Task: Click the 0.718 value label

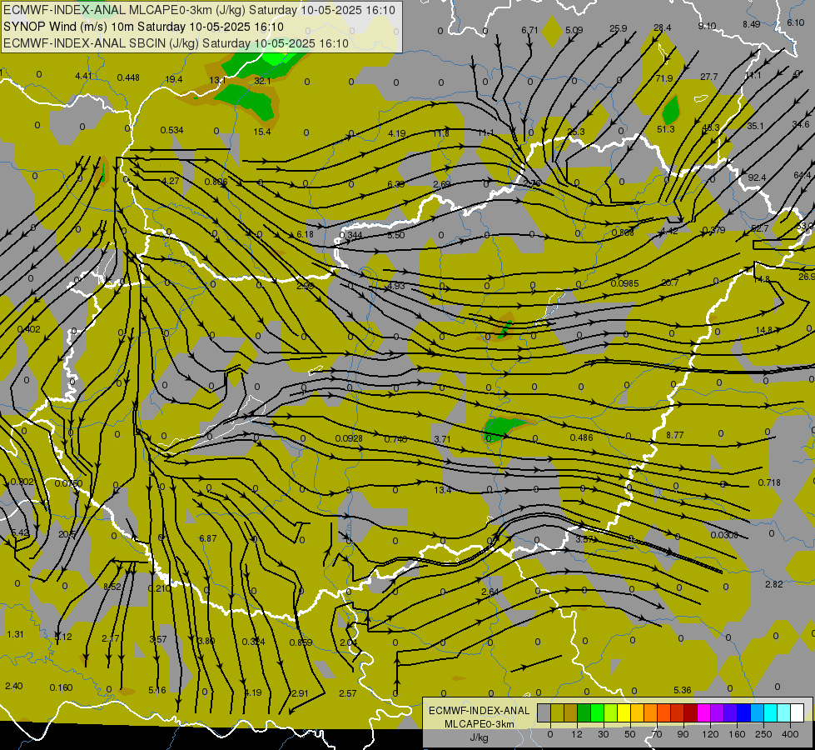Action: [769, 482]
